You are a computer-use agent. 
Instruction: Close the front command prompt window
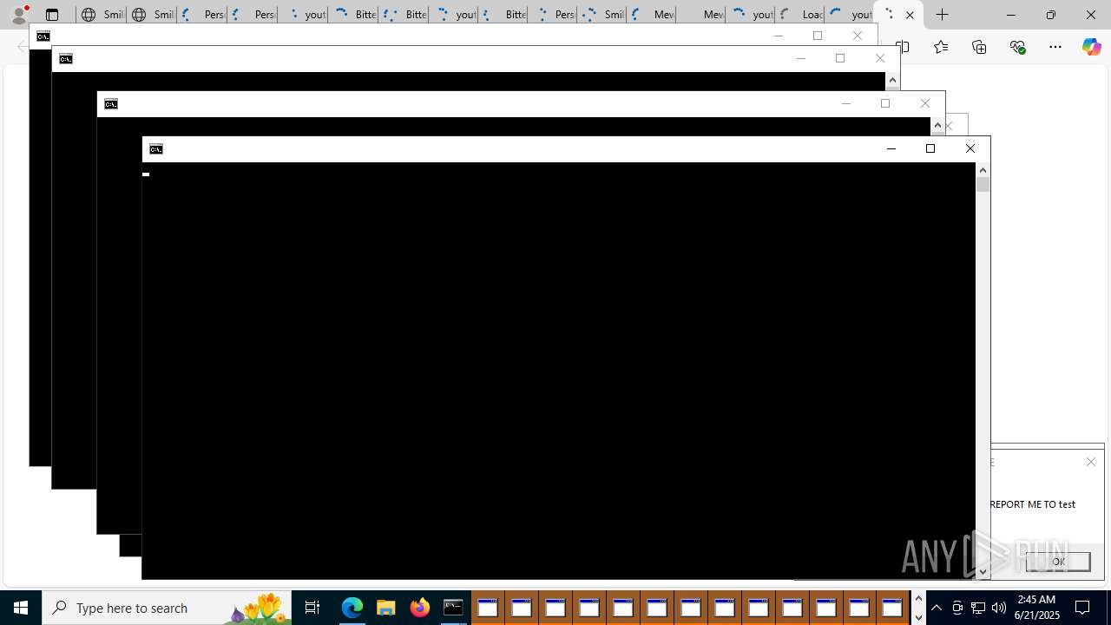click(x=970, y=148)
